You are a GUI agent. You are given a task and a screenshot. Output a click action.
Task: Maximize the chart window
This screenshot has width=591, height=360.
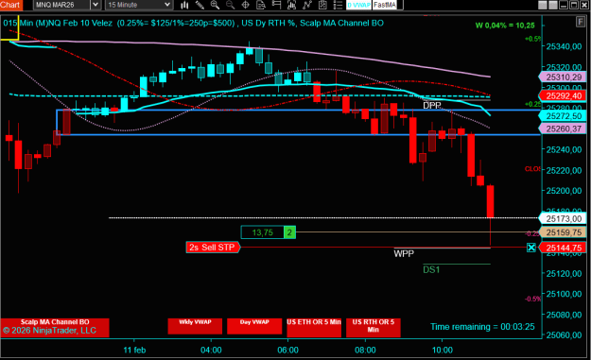click(574, 5)
